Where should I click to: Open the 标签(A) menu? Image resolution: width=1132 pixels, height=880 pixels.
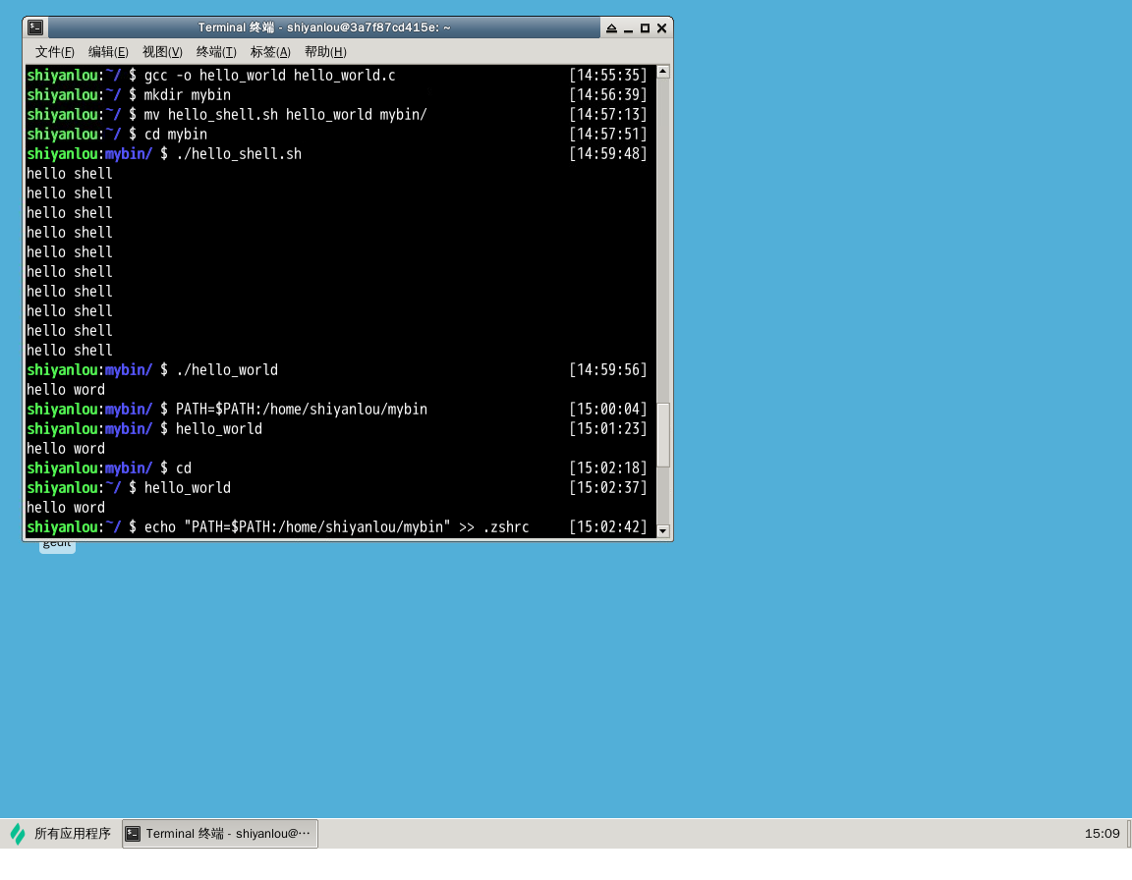(270, 52)
